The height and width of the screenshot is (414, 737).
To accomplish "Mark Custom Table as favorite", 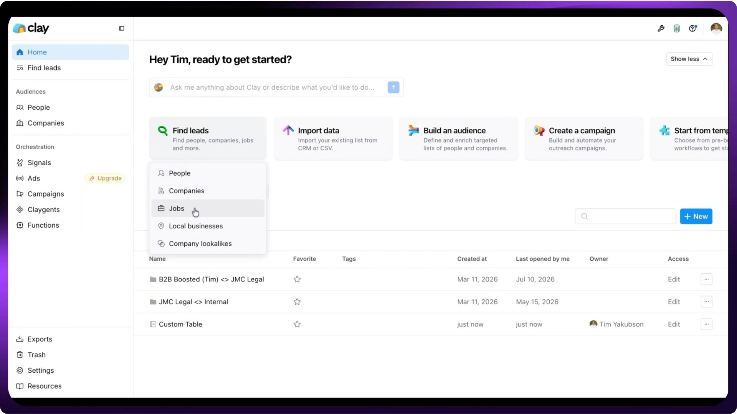I will point(297,324).
